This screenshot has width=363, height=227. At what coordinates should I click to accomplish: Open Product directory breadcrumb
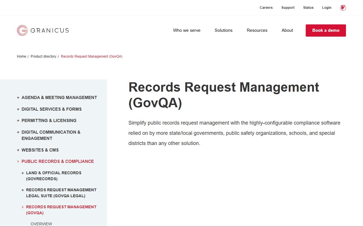pos(43,56)
